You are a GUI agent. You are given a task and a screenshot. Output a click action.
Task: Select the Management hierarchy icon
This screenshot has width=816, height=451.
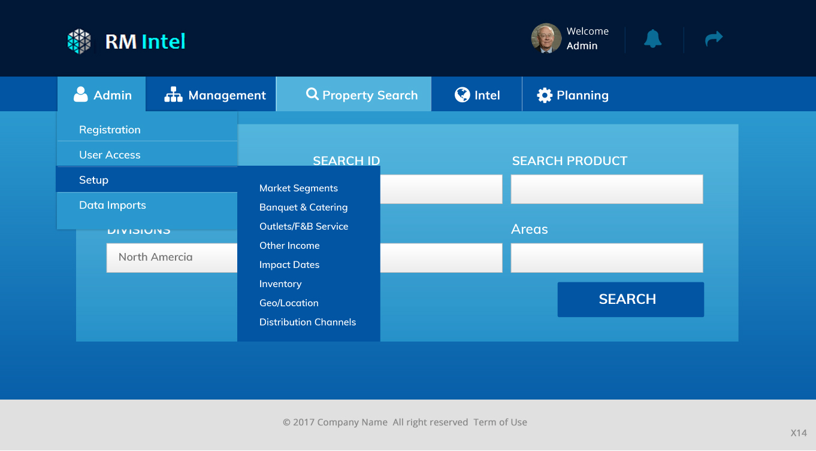[x=173, y=94]
